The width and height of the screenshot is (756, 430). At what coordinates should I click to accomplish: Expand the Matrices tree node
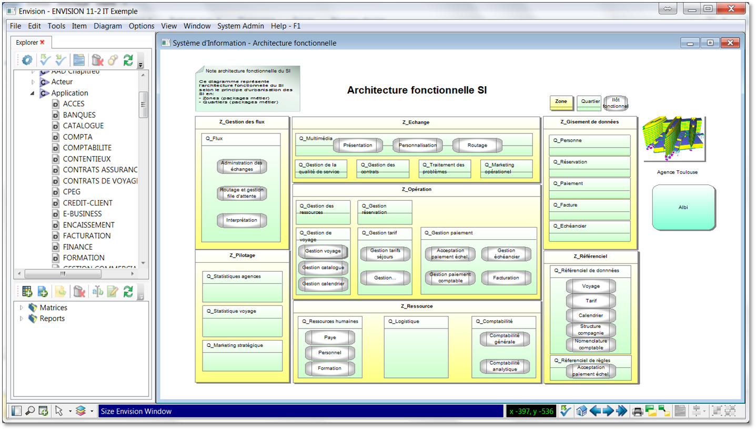pyautogui.click(x=22, y=308)
